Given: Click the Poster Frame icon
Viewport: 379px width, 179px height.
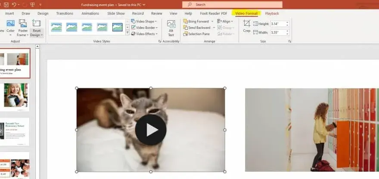Looking at the screenshot, I should pyautogui.click(x=23, y=23).
